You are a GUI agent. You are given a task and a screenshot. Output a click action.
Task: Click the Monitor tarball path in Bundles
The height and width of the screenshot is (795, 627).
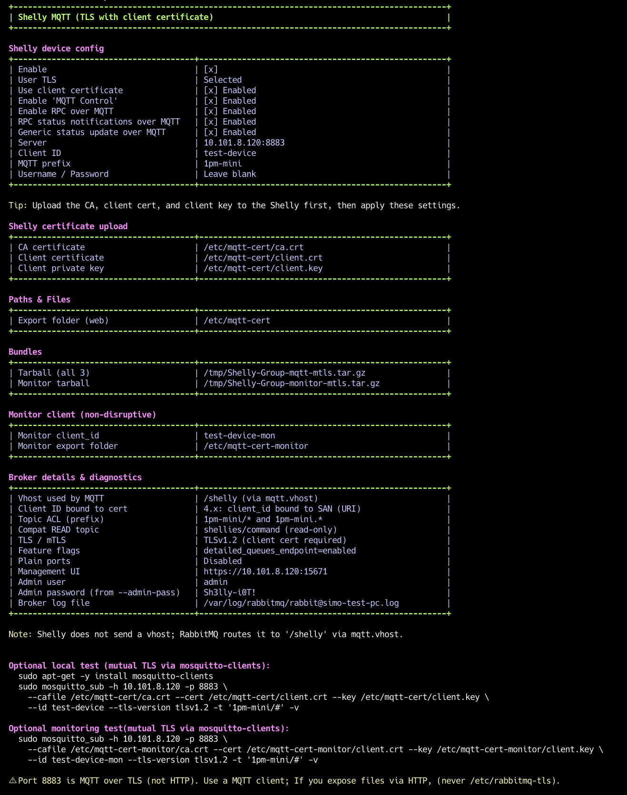[x=291, y=383]
